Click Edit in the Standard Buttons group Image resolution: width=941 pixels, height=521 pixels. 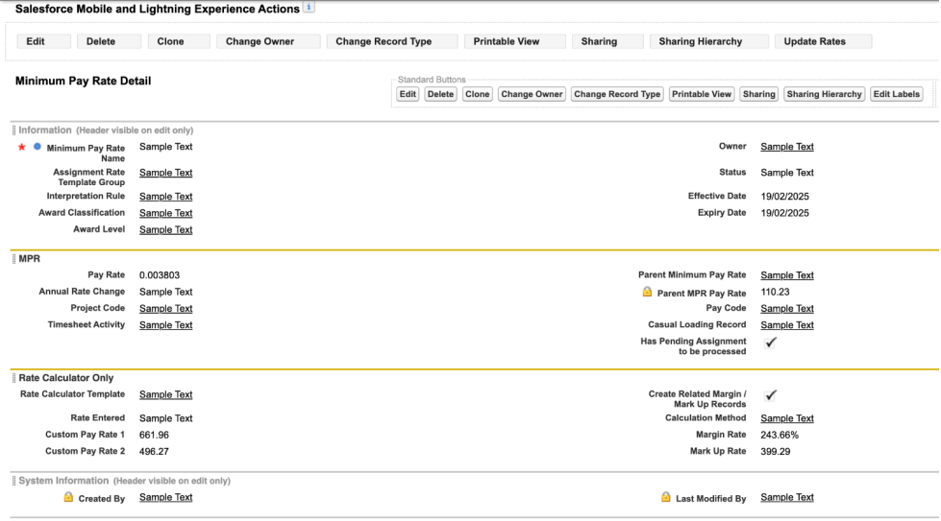pyautogui.click(x=408, y=94)
